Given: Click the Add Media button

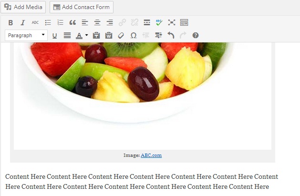Looking at the screenshot, I should [x=23, y=7].
